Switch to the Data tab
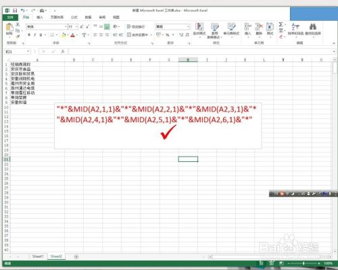 click(88, 18)
